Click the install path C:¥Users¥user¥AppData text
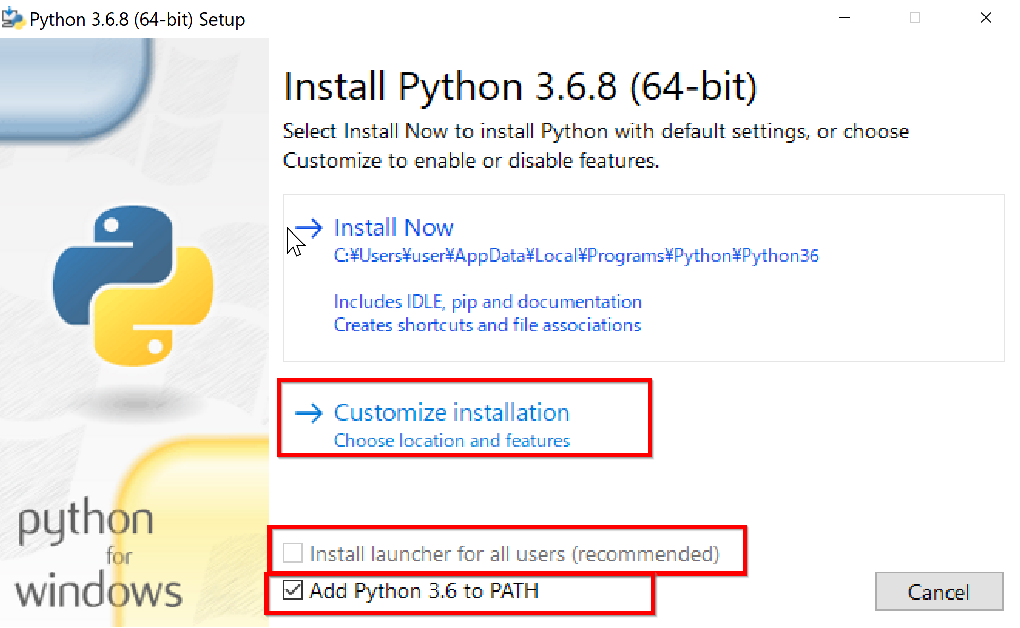 pos(576,256)
